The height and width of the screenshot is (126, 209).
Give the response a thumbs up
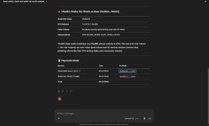click(63, 91)
